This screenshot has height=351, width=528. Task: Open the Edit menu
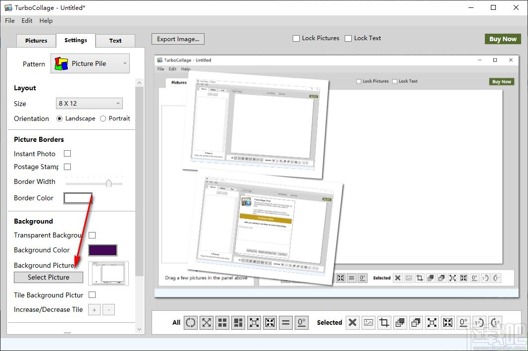tap(27, 20)
